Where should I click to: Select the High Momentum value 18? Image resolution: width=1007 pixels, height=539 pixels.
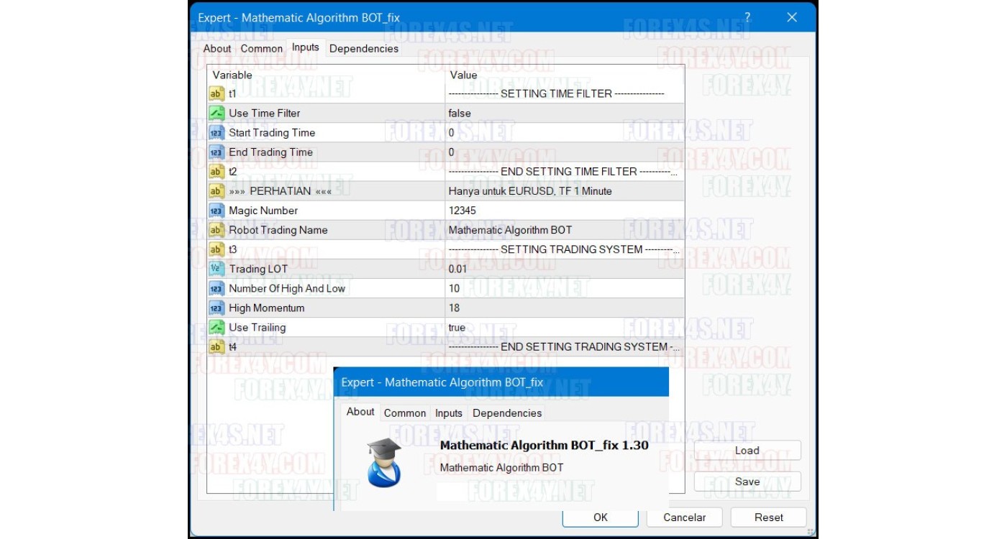[x=454, y=308]
